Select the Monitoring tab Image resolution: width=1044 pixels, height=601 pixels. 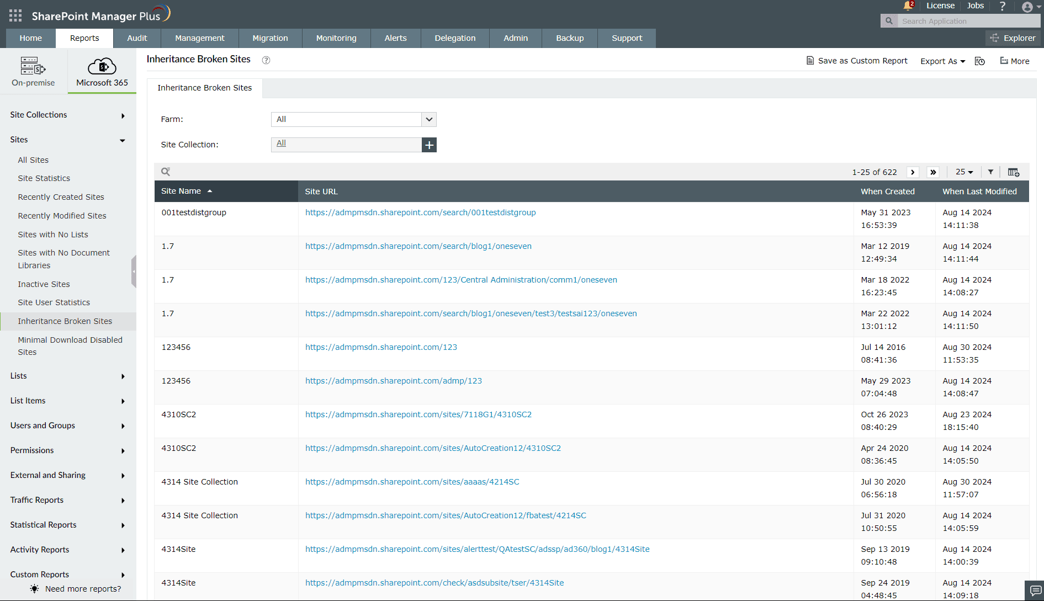pyautogui.click(x=336, y=38)
